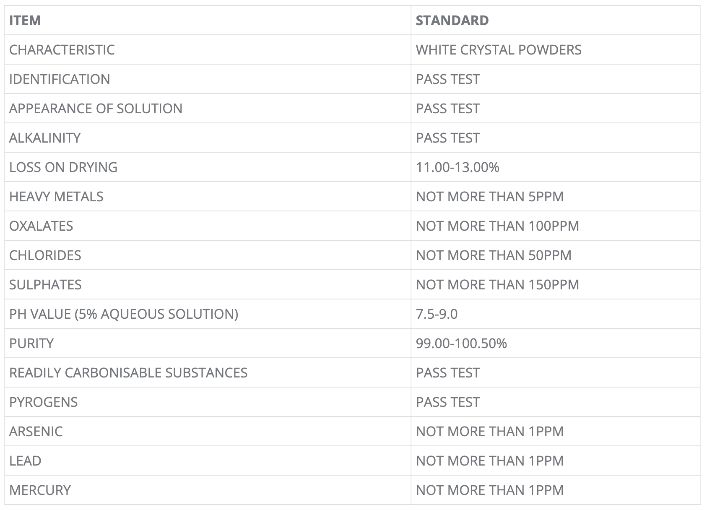707x510 pixels.
Task: Click the NOT MORE THAN 100PPM value
Action: (x=497, y=226)
